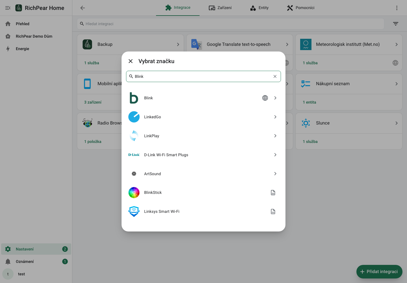Click the Mobilní aplikace phone icon
This screenshot has width=407, height=283.
pyautogui.click(x=87, y=84)
